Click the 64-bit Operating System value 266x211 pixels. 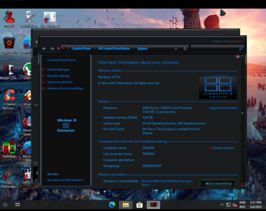(174, 123)
